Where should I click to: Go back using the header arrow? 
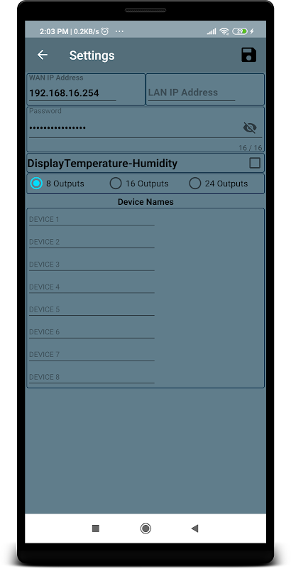[43, 55]
